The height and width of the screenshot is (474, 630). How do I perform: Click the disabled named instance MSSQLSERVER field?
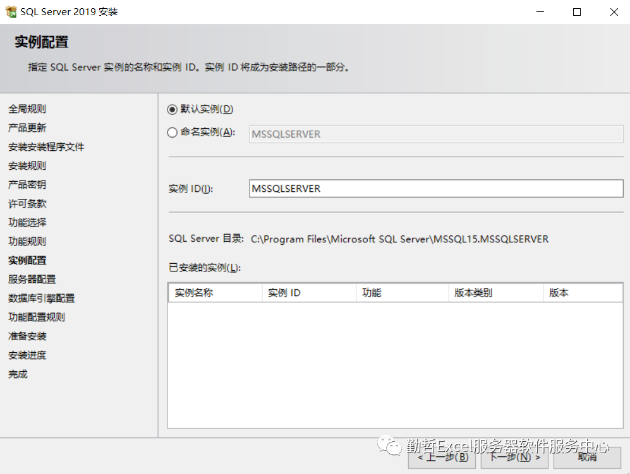pyautogui.click(x=436, y=134)
